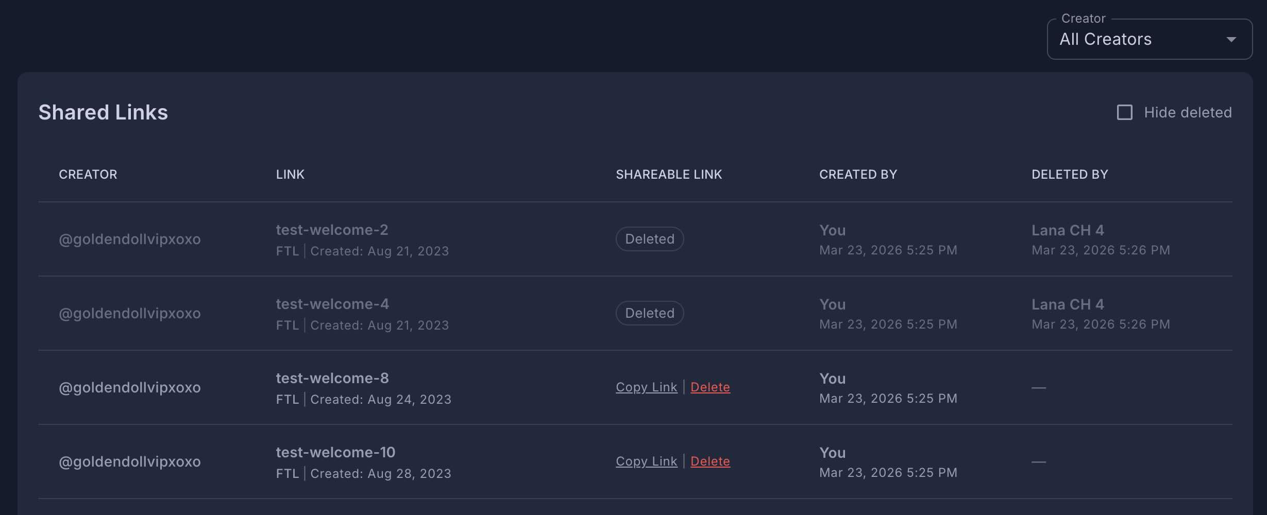Click the Shared Links heading
This screenshot has height=515, width=1267.
tap(103, 112)
